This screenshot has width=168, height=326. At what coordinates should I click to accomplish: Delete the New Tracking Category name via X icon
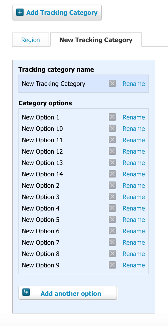click(112, 84)
